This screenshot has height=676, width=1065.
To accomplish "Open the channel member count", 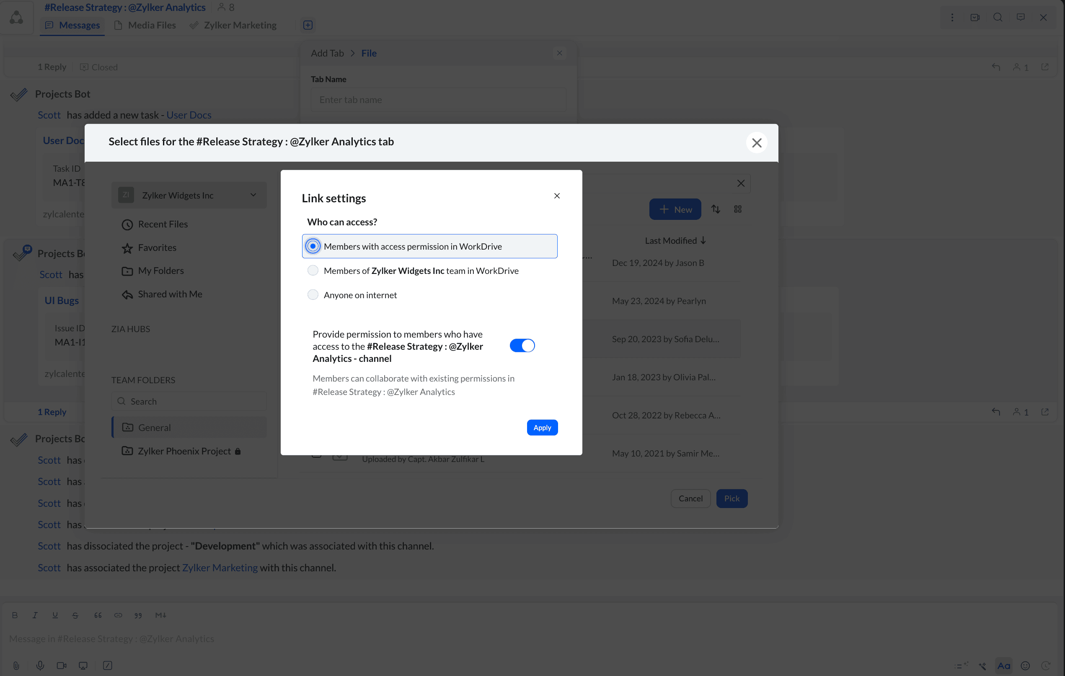I will (x=226, y=8).
